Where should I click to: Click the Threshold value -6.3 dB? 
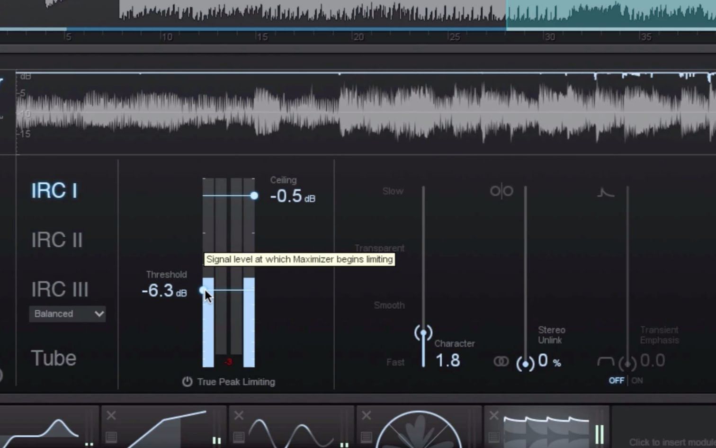[x=164, y=290]
